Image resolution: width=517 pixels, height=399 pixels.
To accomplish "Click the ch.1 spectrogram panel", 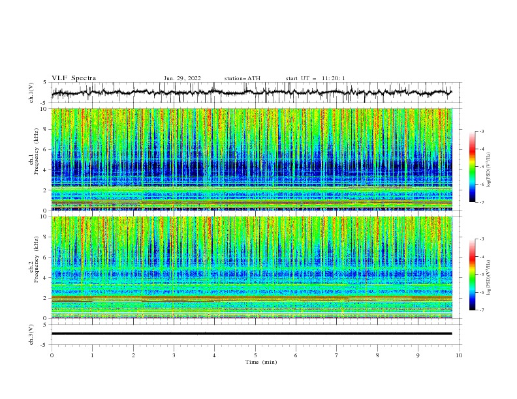I will coord(251,159).
